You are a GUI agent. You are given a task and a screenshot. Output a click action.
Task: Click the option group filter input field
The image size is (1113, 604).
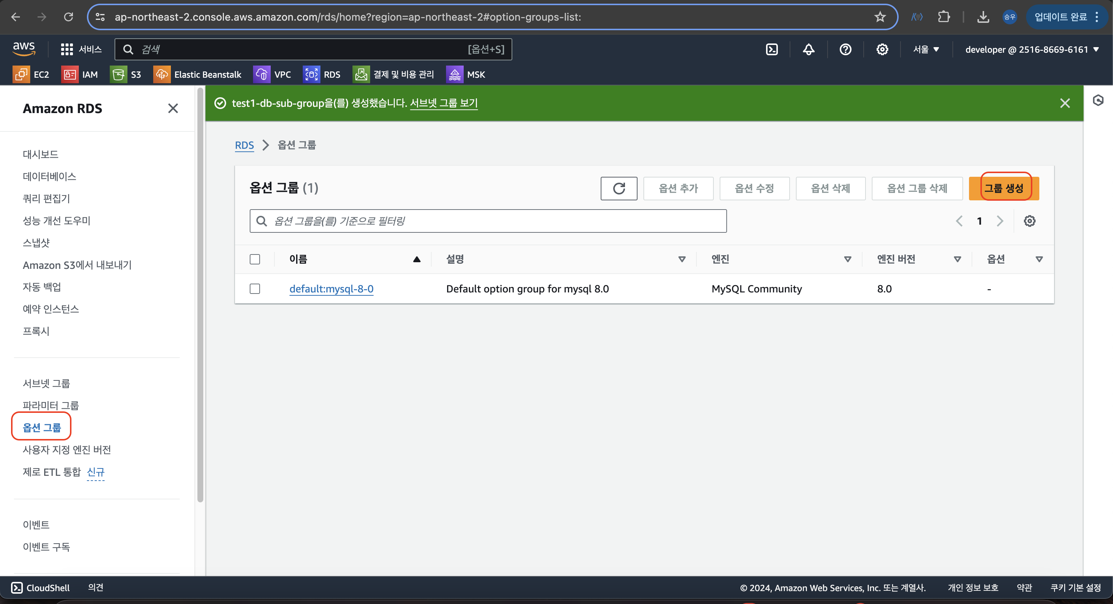pos(488,221)
